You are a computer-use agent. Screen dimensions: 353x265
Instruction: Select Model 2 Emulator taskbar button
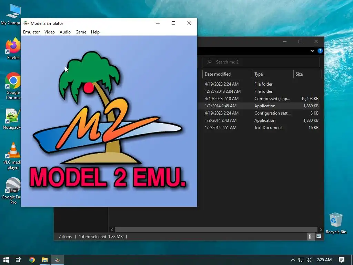click(58, 259)
